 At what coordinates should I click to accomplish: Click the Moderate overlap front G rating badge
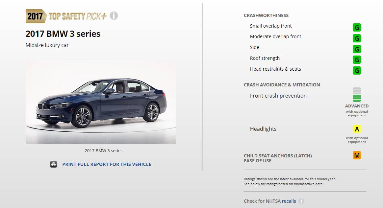click(357, 38)
